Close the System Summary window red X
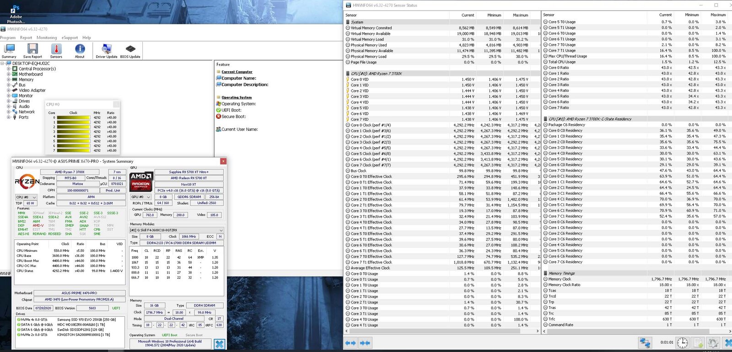 [223, 161]
